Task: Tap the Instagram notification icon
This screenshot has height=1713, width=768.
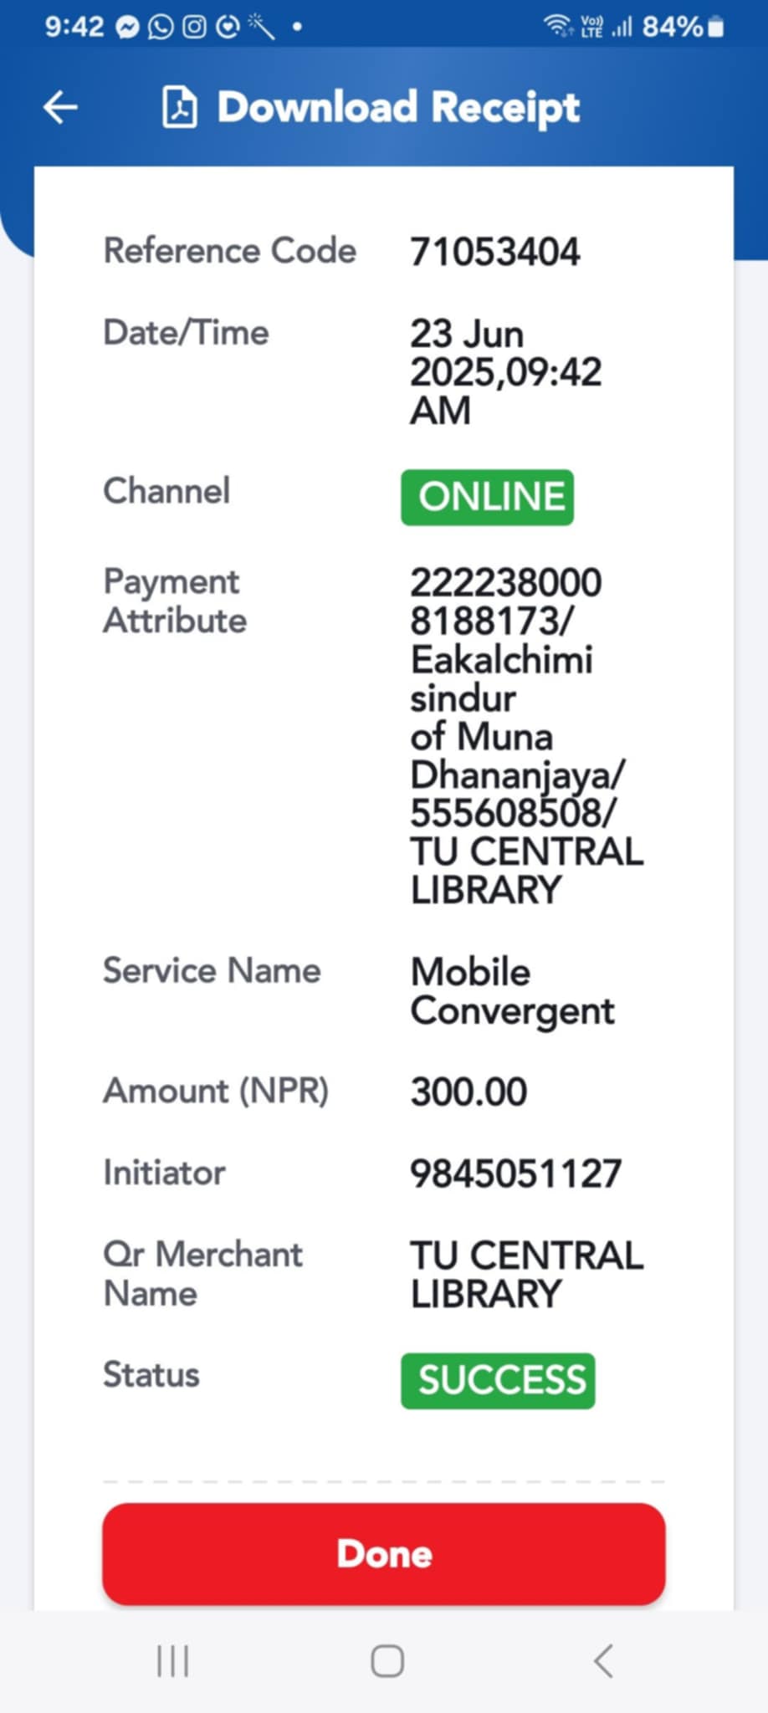Action: 194,28
